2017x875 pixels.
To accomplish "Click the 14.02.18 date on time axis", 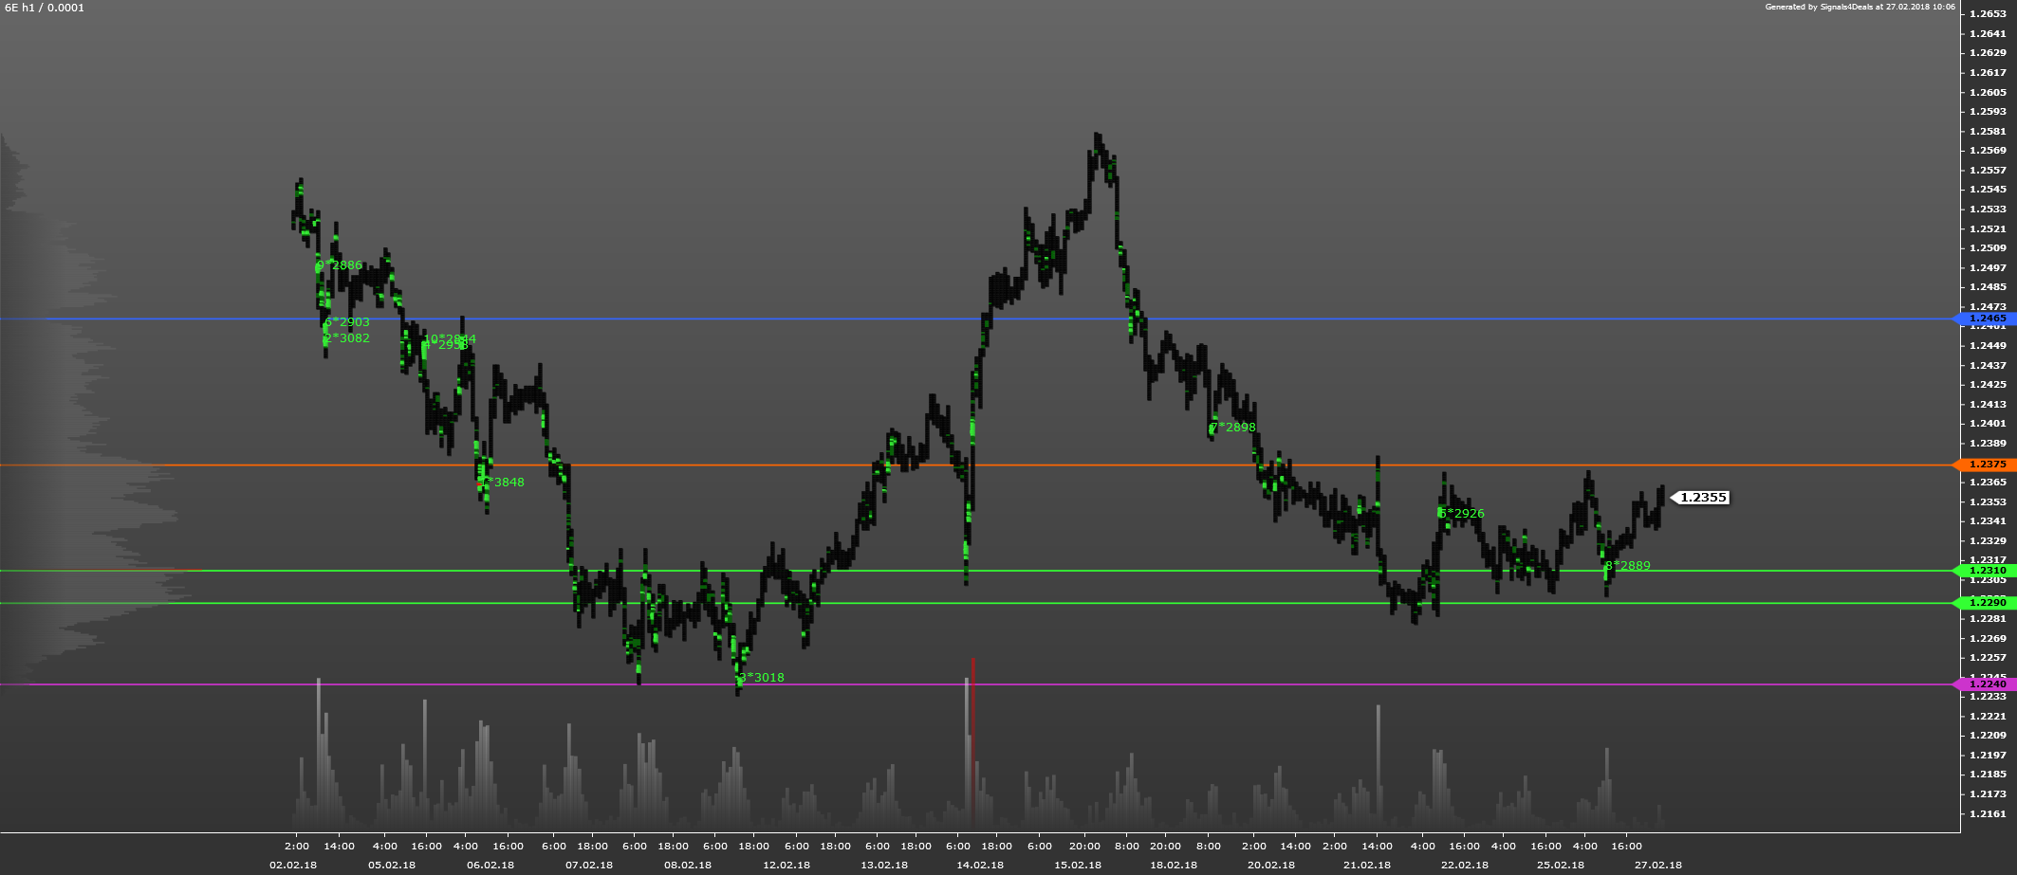I will click(x=980, y=865).
